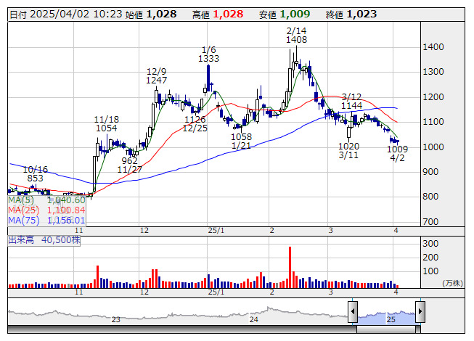Screen dimensions: 474x341
Task: Click the 出来高 40,500株 volume label
Action: coord(44,240)
